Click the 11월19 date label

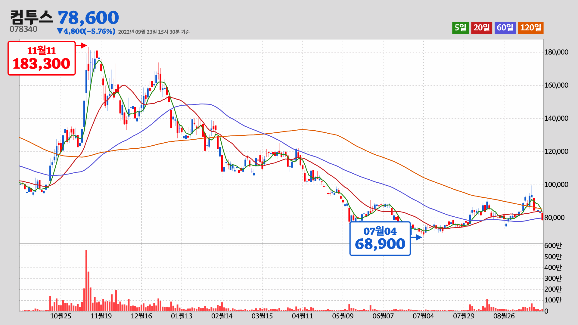pyautogui.click(x=101, y=316)
